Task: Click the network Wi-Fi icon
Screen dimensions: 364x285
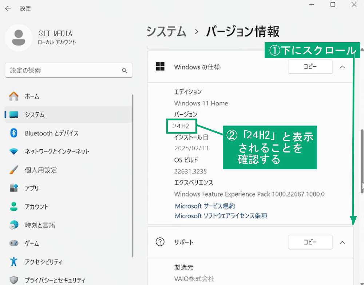Action: coord(14,151)
